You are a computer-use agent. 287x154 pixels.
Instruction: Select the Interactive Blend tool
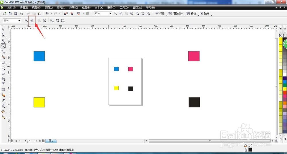tap(3, 95)
